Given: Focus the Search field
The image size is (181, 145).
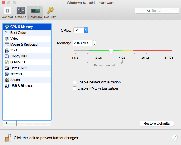Looking at the screenshot, I should click(x=157, y=10).
